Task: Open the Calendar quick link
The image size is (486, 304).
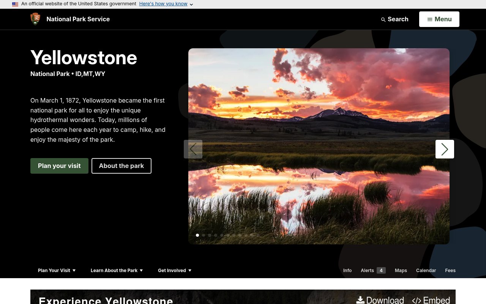Action: tap(426, 271)
